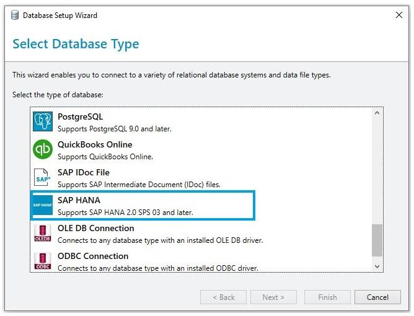Choose the SAP IDoc File icon
Screen dimensions: 414x316
[x=42, y=177]
